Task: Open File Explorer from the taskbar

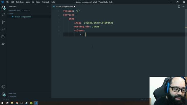Action: tap(12, 103)
